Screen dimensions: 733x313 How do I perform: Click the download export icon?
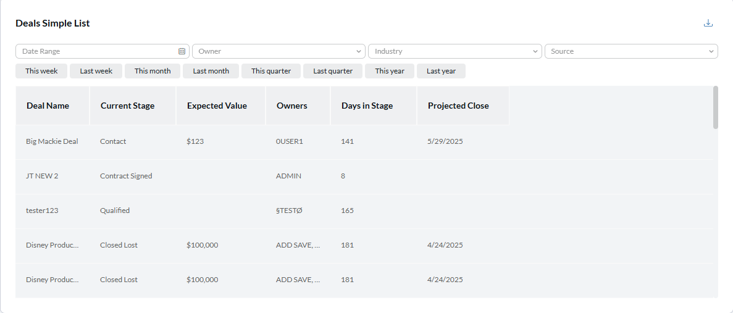coord(708,23)
